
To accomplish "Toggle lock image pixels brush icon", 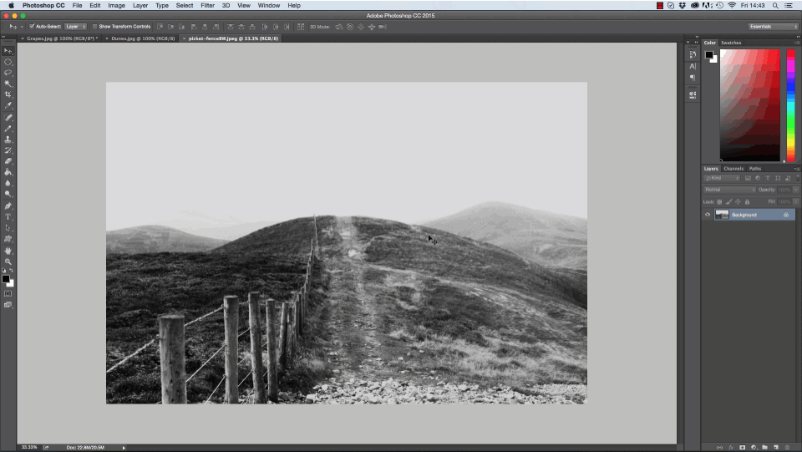I will 728,202.
